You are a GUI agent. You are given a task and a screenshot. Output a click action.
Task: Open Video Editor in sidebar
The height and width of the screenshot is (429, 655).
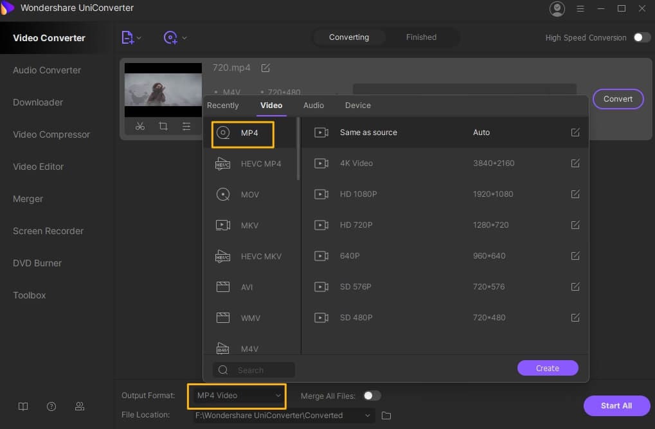coord(39,167)
